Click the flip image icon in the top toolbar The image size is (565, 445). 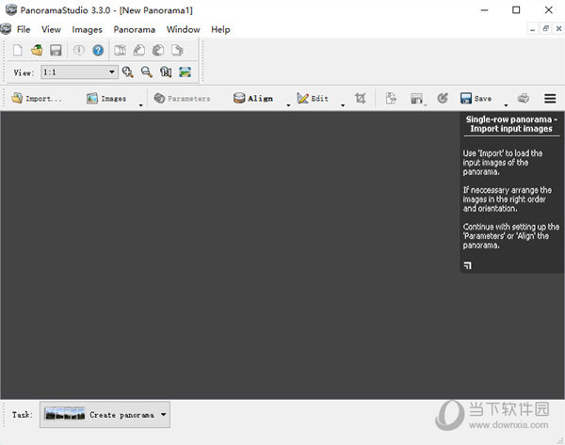121,50
